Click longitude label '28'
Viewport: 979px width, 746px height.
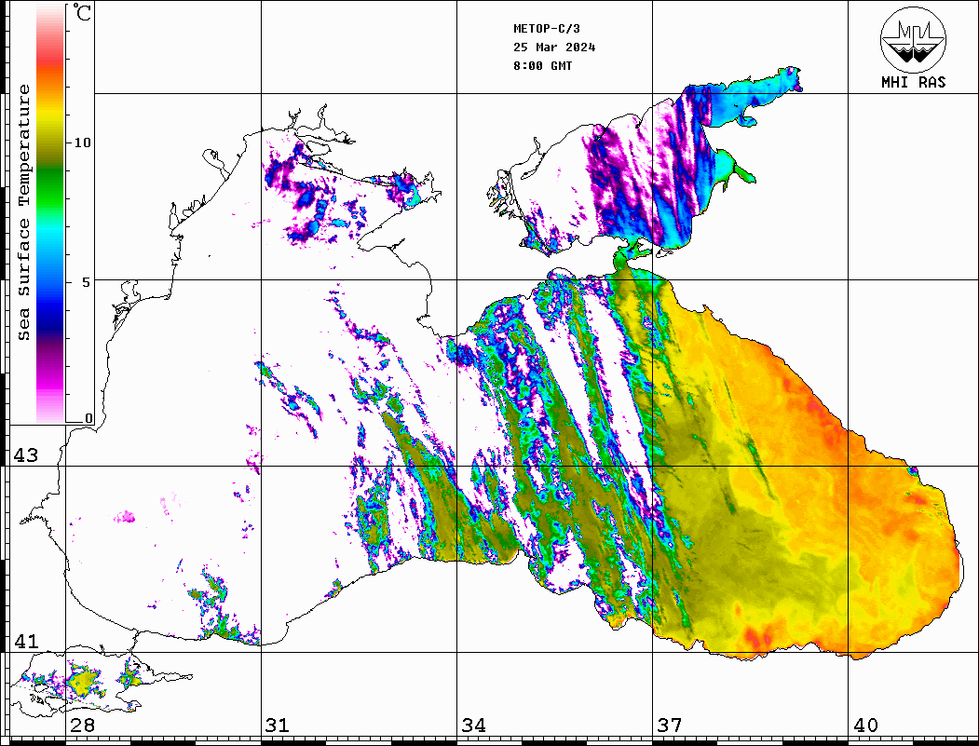(82, 726)
